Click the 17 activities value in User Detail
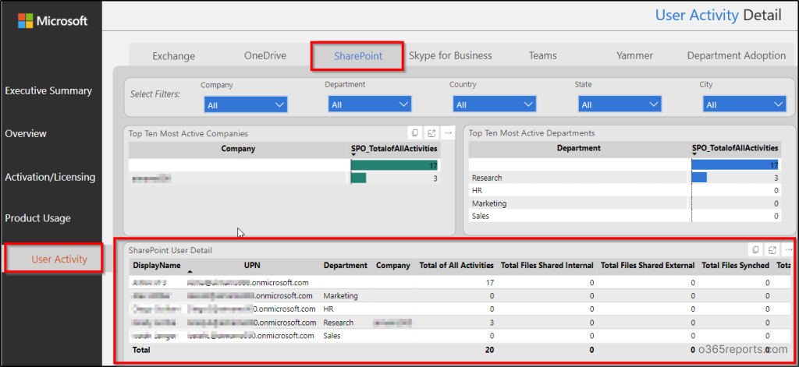The height and width of the screenshot is (367, 799). coord(489,283)
